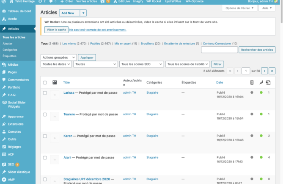Sort by SEO score column icon

point(252,83)
